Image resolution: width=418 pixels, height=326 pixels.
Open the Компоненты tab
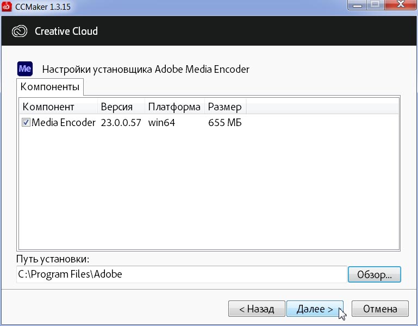coord(50,86)
